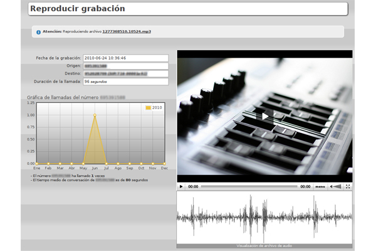Image resolution: width=376 pixels, height=251 pixels.
Task: Toggle fullscreen mode in the player
Action: pyautogui.click(x=348, y=186)
